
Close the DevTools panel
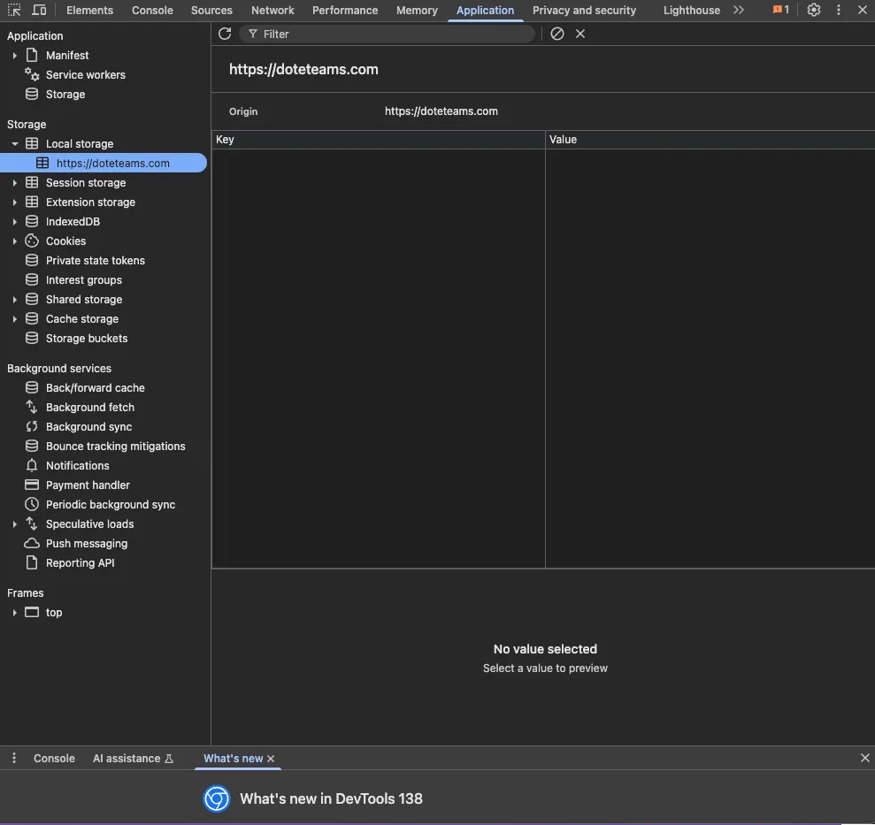[x=862, y=10]
